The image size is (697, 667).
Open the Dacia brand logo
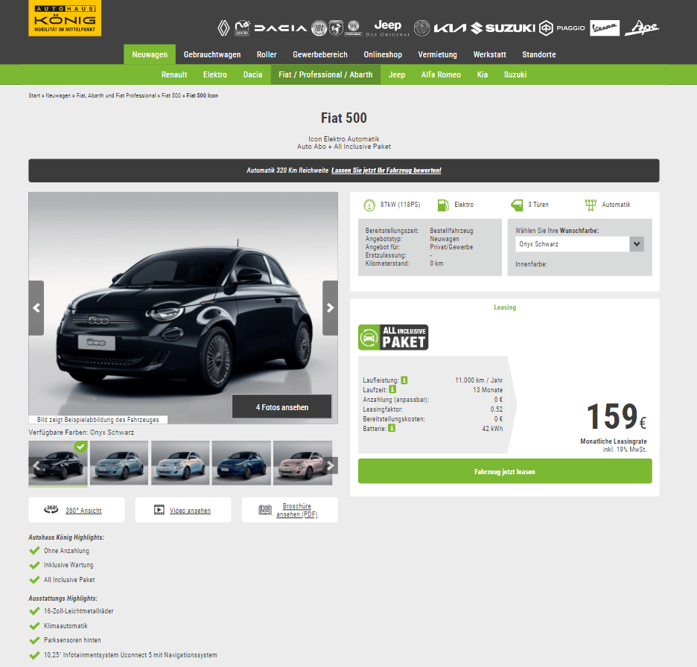(281, 28)
